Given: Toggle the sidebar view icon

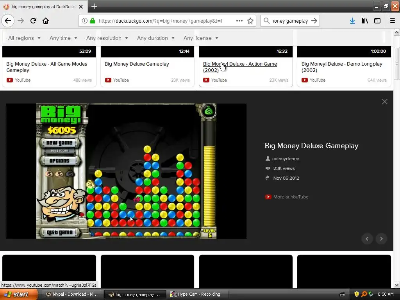Looking at the screenshot, I should coord(377,21).
